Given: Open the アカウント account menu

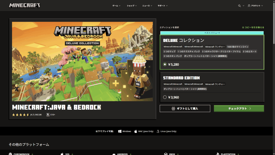Looking at the screenshot, I should (x=255, y=6).
